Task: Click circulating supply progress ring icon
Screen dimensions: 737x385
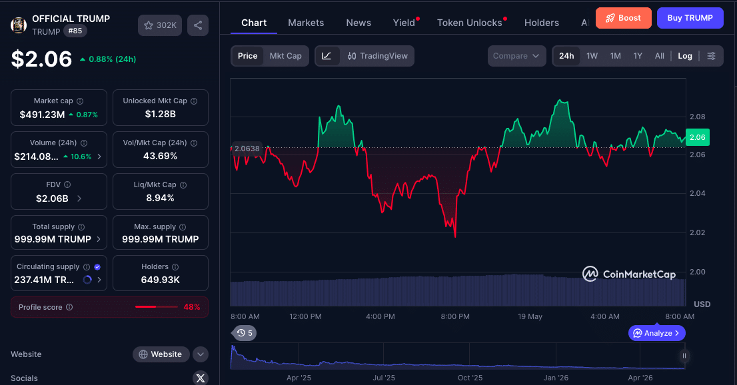Action: pos(87,280)
